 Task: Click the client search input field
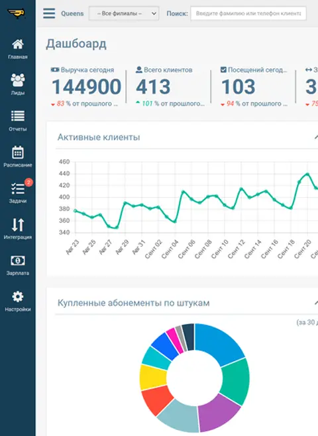248,13
